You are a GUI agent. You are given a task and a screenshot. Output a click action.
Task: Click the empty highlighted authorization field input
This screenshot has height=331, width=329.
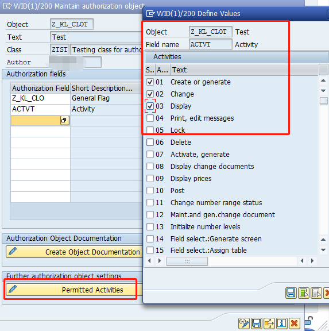point(36,121)
